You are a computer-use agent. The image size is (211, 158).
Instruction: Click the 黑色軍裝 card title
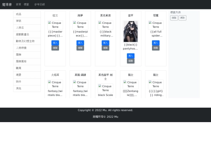[x=105, y=16]
